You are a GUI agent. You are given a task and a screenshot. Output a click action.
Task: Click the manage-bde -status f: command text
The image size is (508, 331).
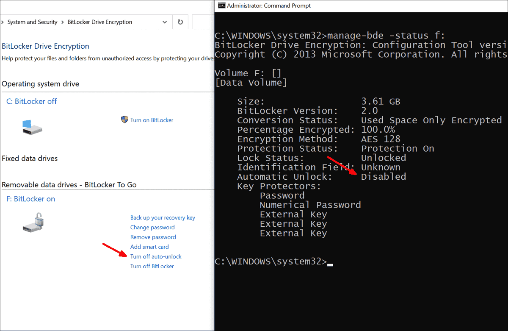386,35
